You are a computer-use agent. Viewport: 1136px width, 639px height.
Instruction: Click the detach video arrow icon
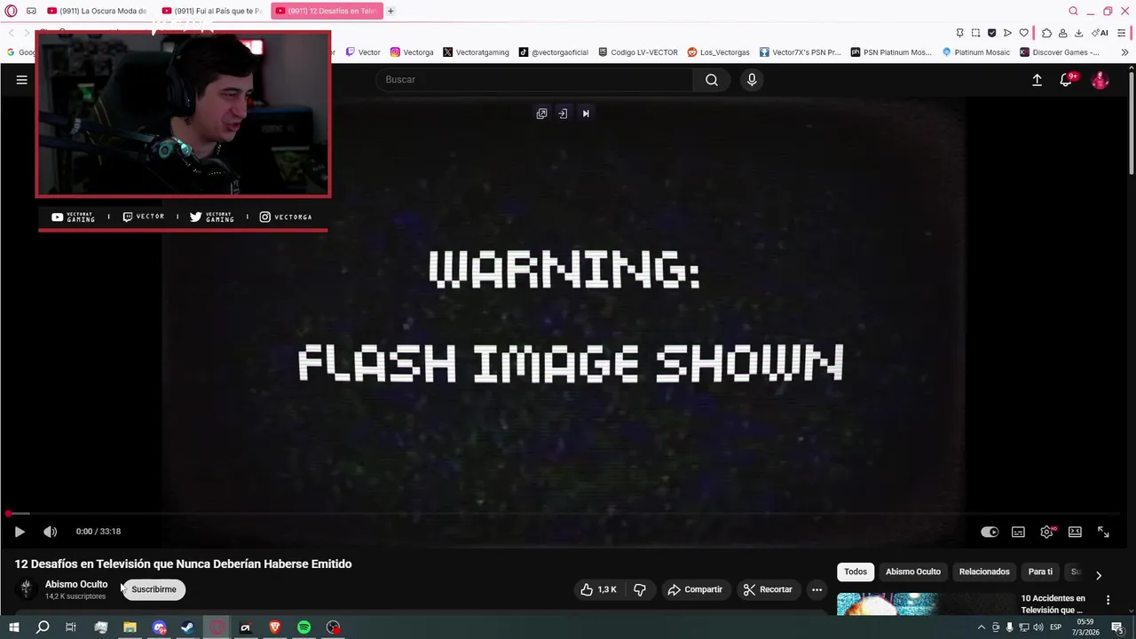tap(563, 114)
